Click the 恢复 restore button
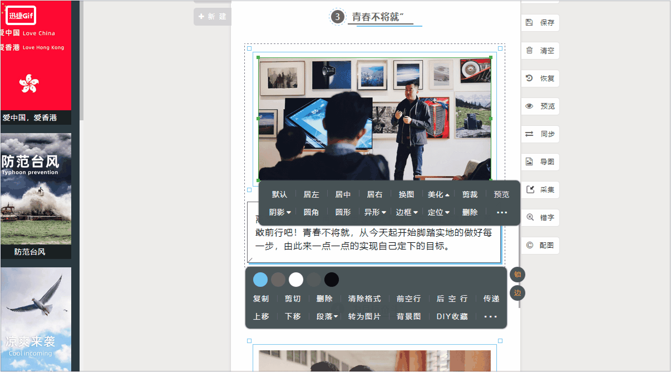 pos(540,79)
